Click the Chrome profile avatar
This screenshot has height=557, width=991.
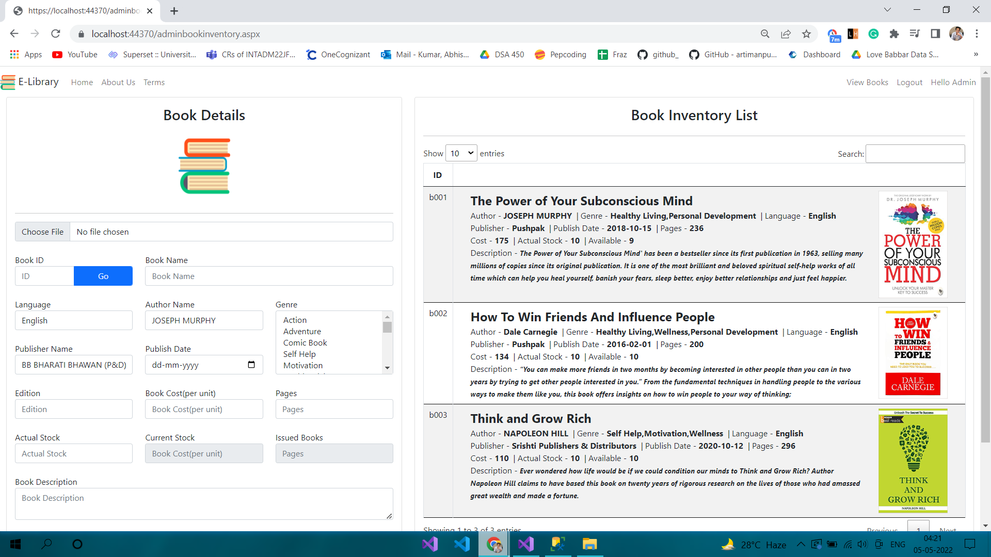click(x=957, y=34)
